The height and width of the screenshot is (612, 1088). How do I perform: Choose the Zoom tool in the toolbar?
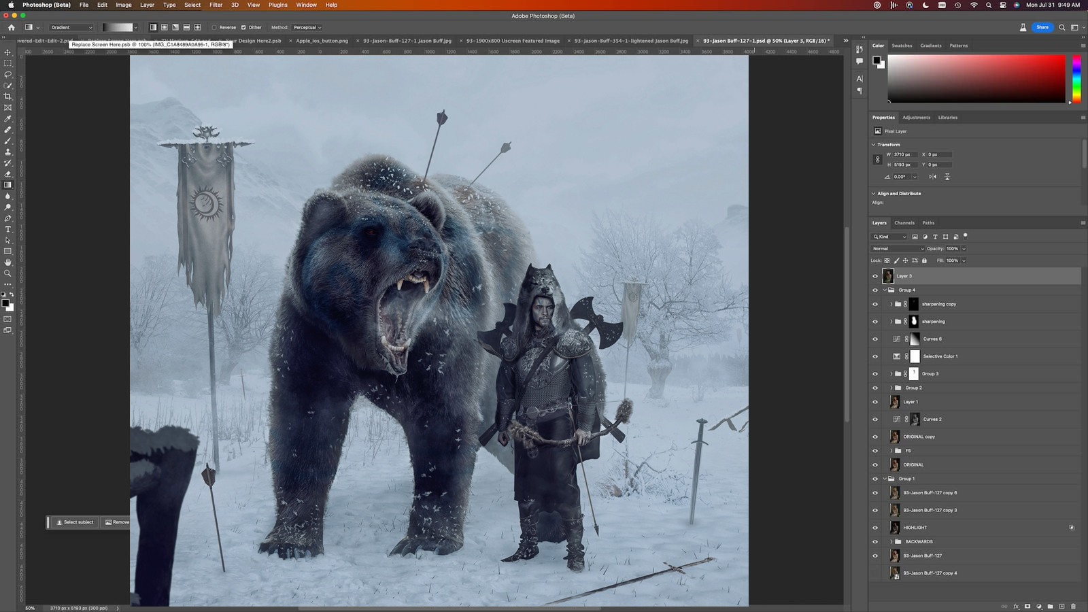[8, 273]
